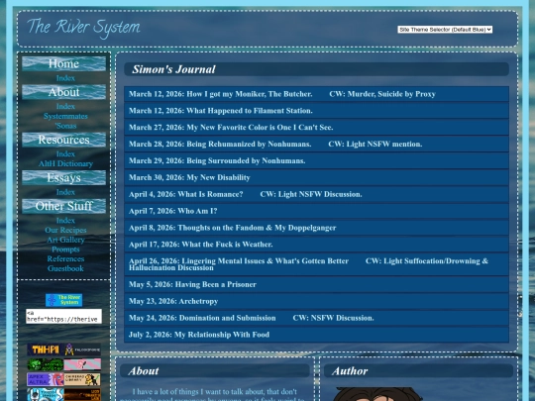Click the Home menu header
The width and height of the screenshot is (535, 401).
coord(63,63)
